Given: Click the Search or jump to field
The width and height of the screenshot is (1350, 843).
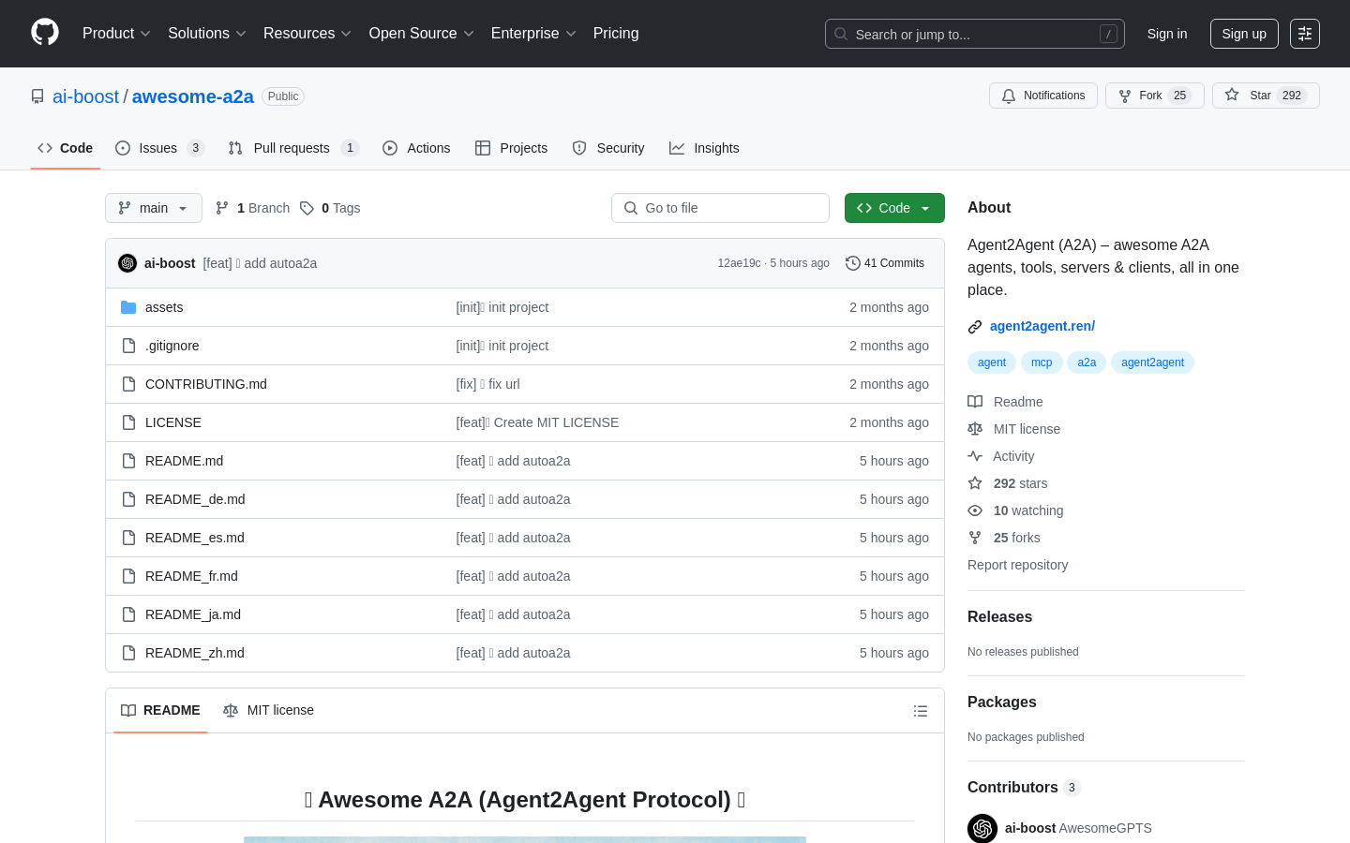Looking at the screenshot, I should pyautogui.click(x=975, y=34).
